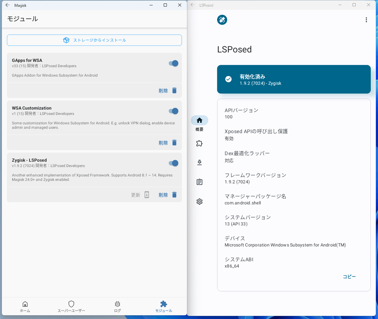Click ストレージからインストール button

click(94, 40)
